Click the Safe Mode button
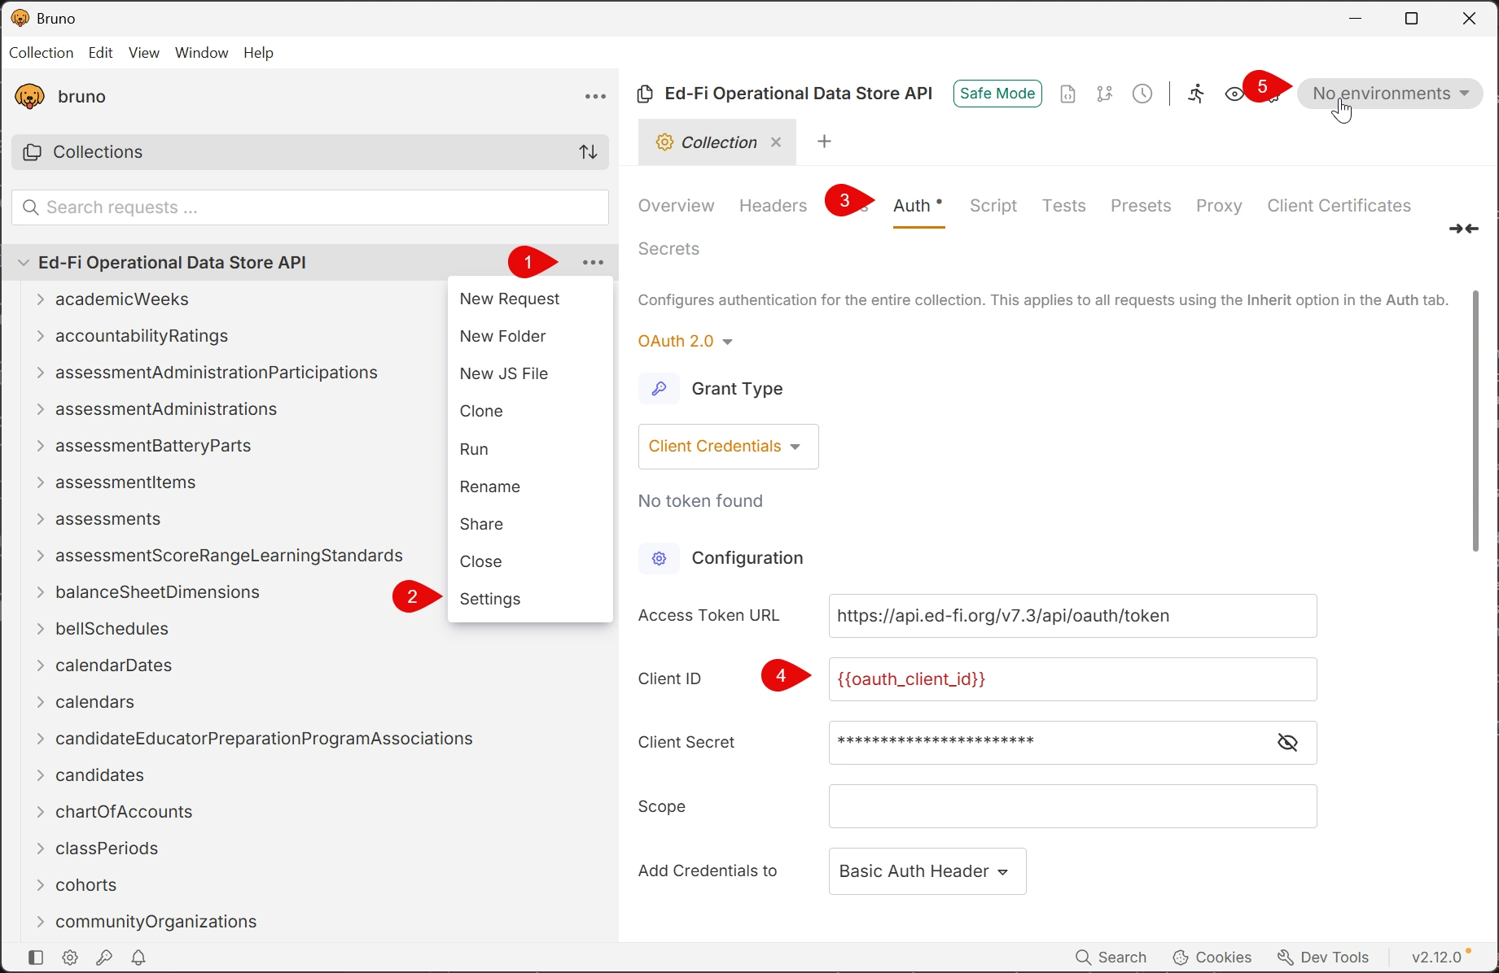 pyautogui.click(x=997, y=93)
